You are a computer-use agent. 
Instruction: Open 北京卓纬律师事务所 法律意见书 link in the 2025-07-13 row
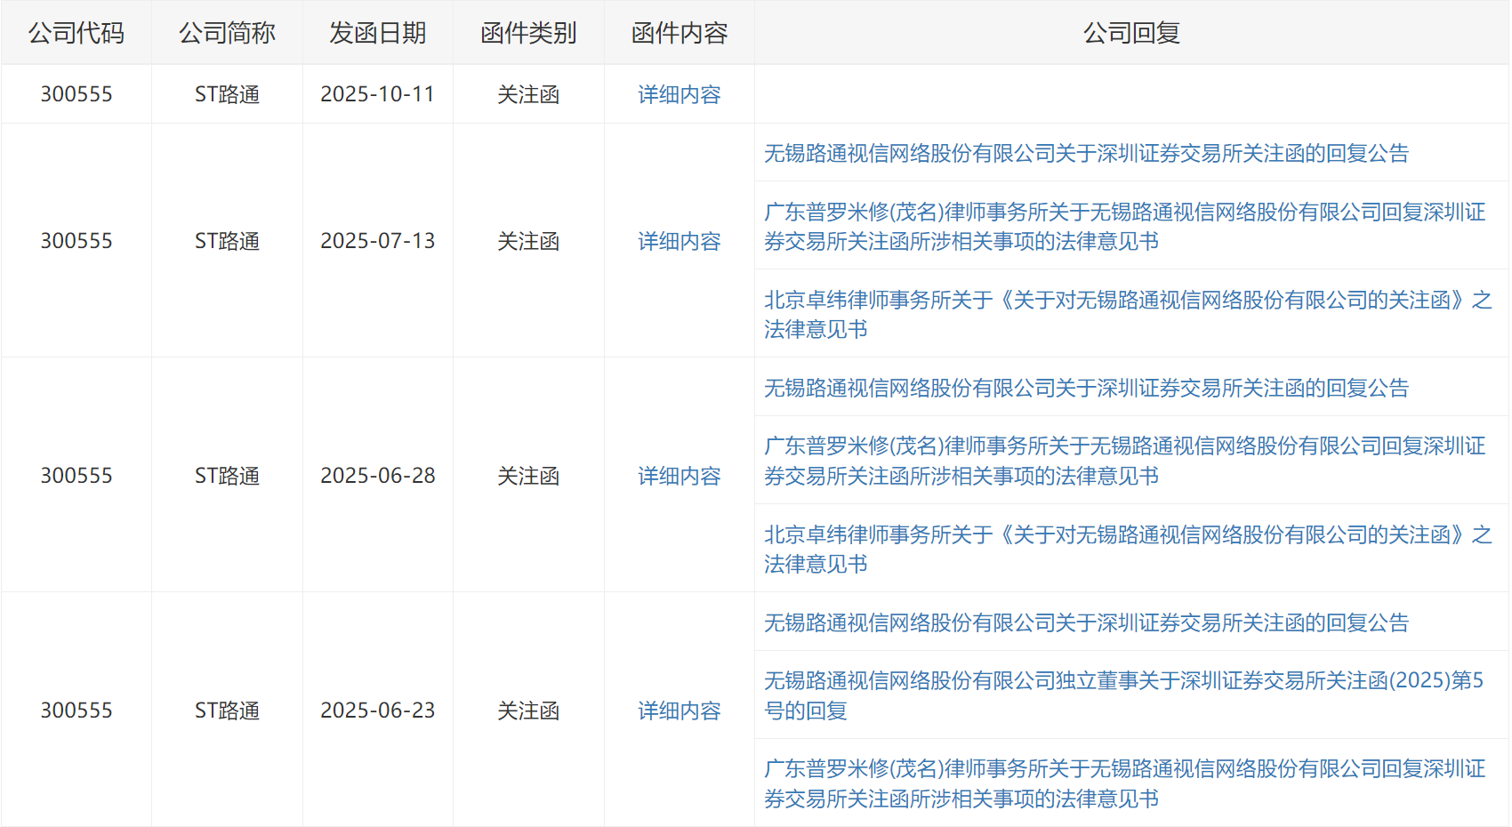1128,314
